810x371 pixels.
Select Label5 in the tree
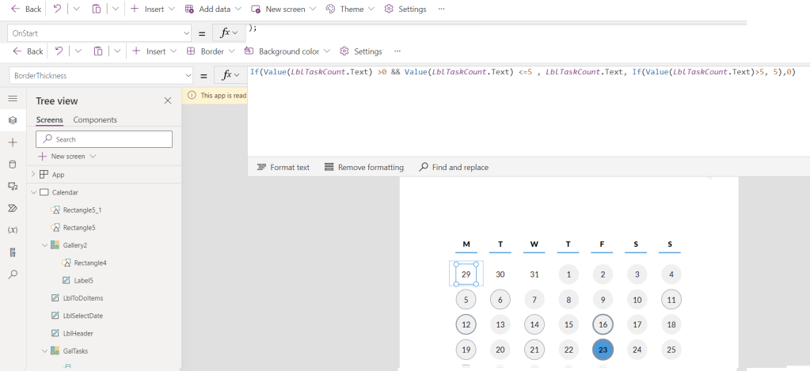(83, 281)
